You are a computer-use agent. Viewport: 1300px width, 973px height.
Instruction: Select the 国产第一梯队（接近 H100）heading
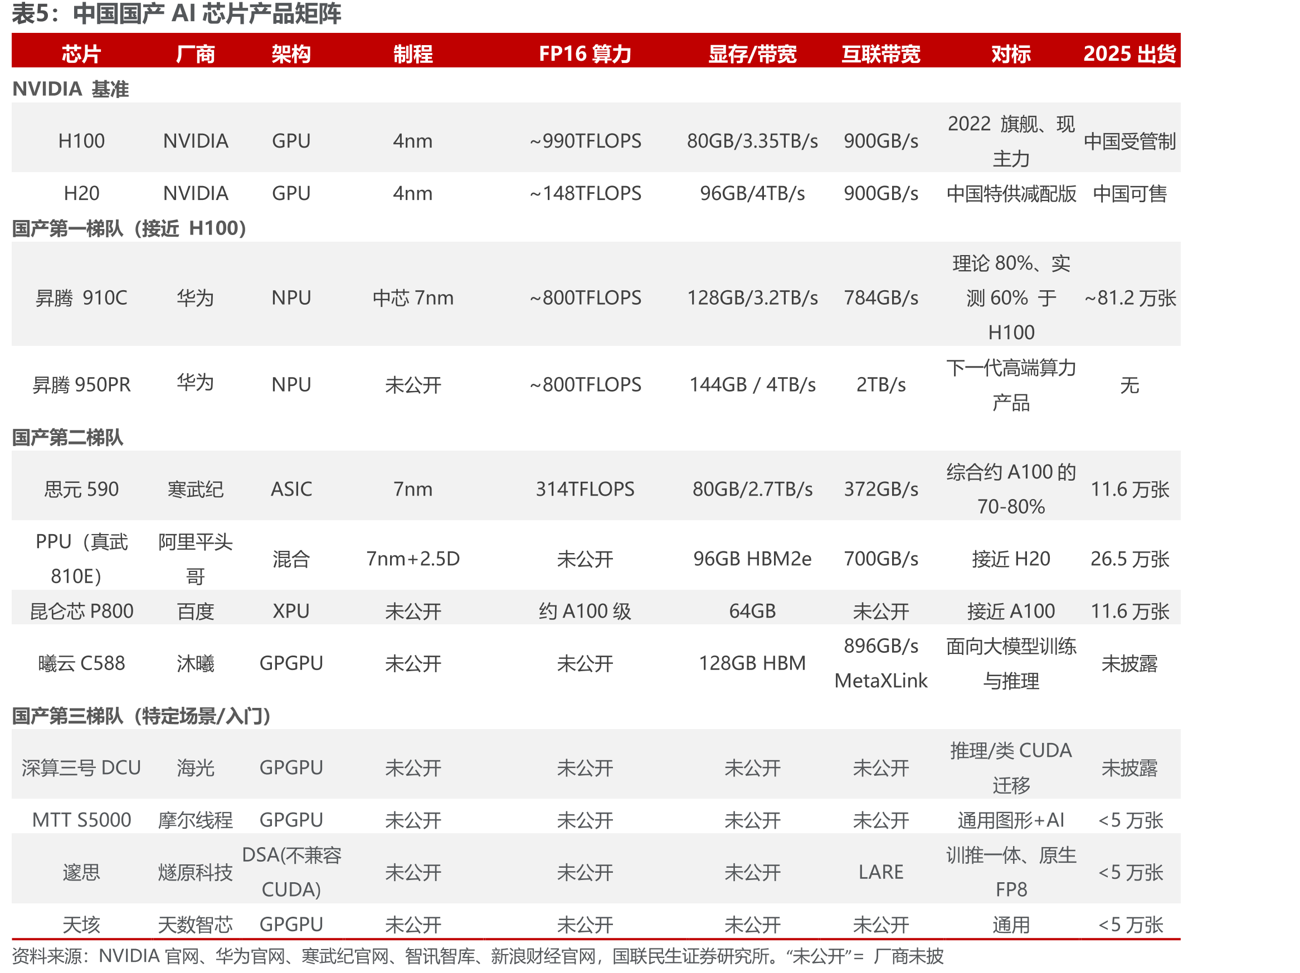pos(129,228)
